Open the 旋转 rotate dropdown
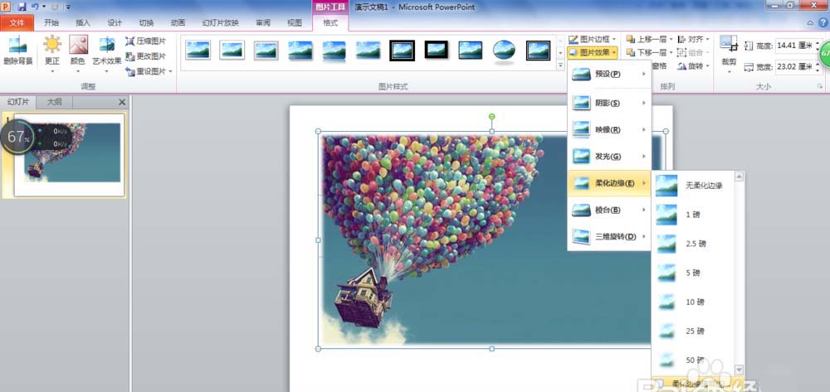This screenshot has height=392, width=830. [693, 66]
